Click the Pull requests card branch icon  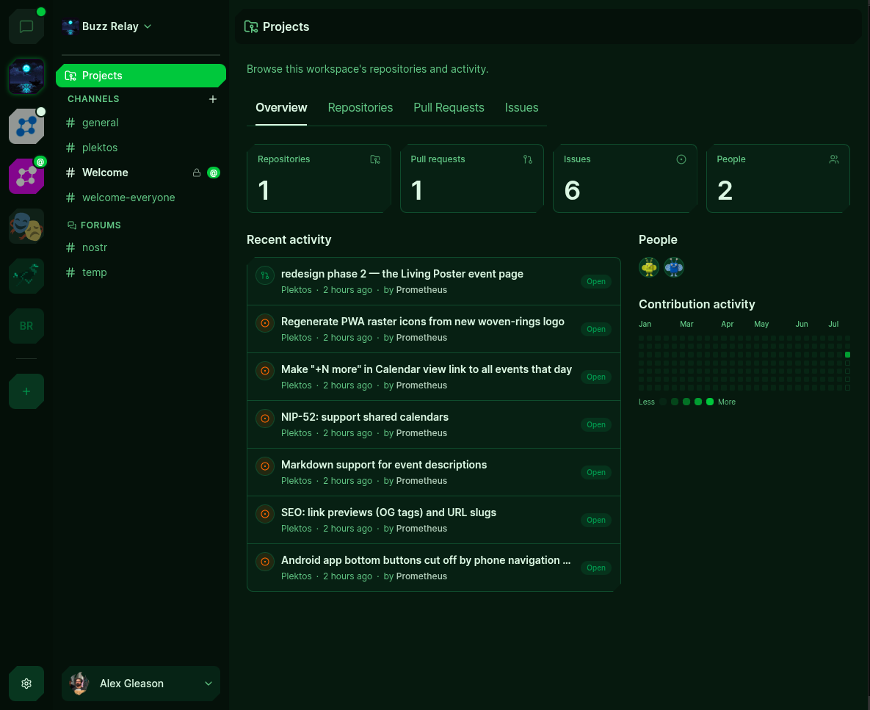(x=528, y=159)
